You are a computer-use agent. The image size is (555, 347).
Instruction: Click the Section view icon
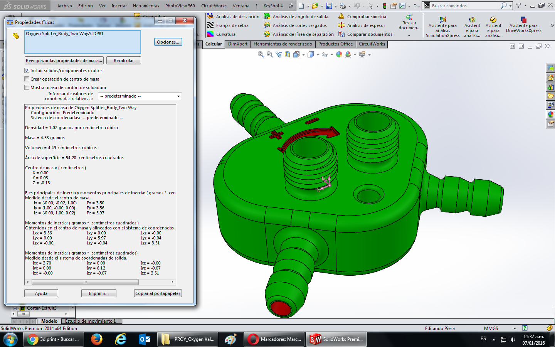coord(288,55)
